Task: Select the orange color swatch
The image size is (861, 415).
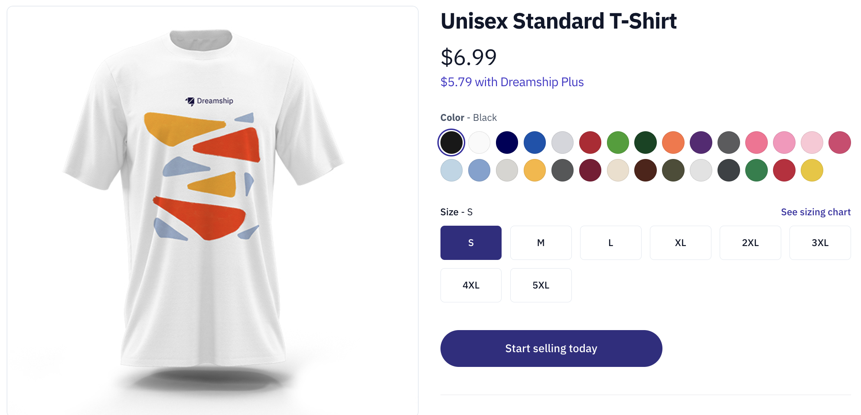Action: click(x=673, y=143)
